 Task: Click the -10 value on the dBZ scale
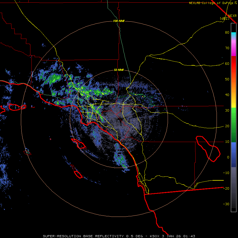226,173
